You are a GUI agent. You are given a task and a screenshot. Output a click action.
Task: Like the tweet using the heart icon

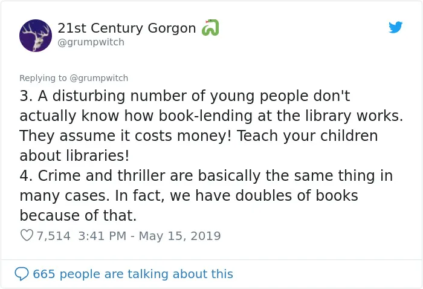pos(27,235)
